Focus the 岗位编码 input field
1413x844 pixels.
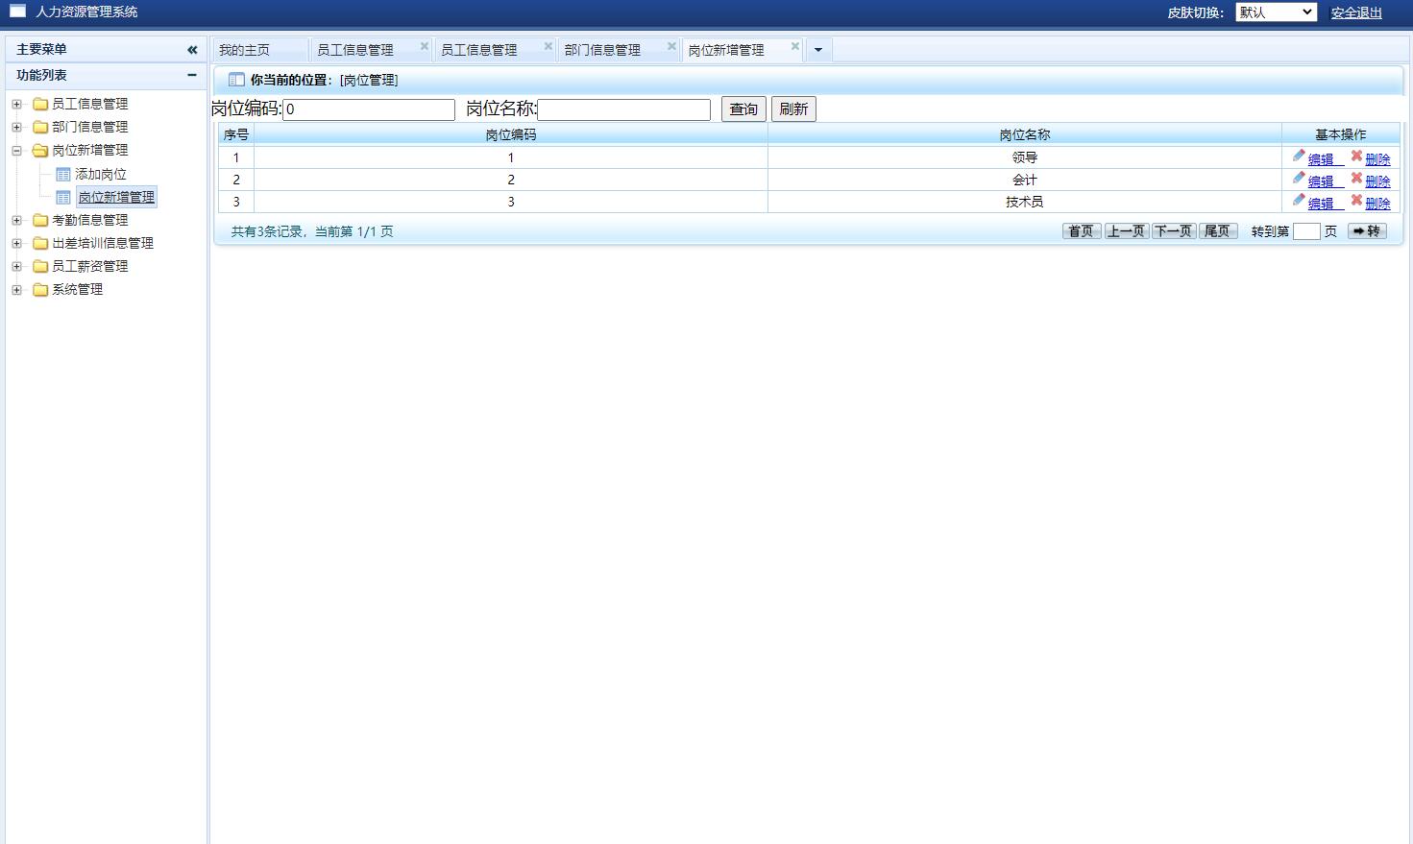click(369, 109)
